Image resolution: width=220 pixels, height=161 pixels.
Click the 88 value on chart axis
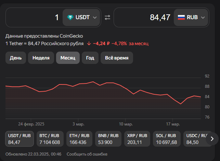(x=207, y=86)
